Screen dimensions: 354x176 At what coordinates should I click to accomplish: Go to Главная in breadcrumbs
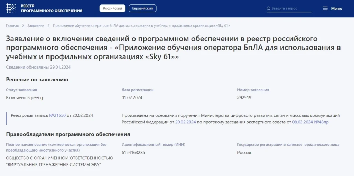[x=12, y=26]
